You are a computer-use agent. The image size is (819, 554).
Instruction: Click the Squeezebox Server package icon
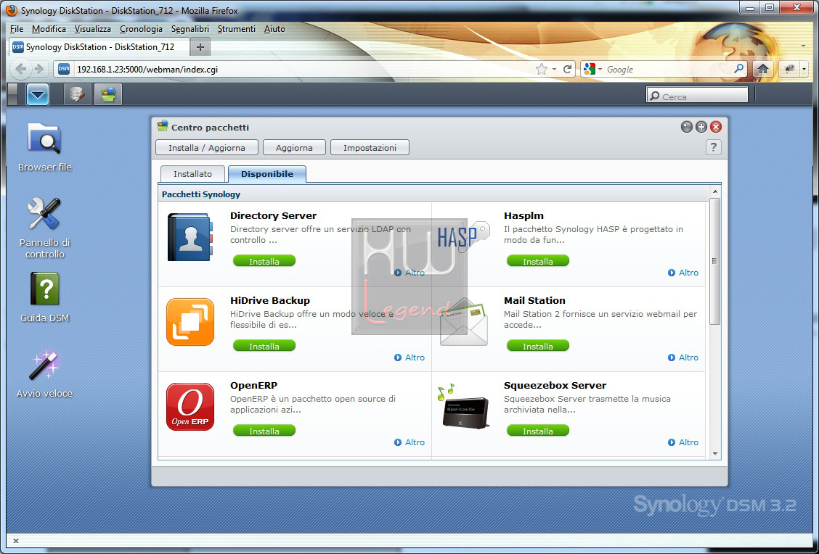pos(464,407)
